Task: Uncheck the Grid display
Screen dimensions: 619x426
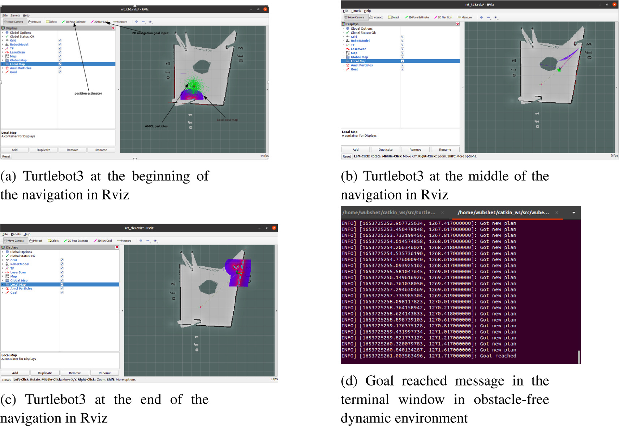Action: pos(60,40)
